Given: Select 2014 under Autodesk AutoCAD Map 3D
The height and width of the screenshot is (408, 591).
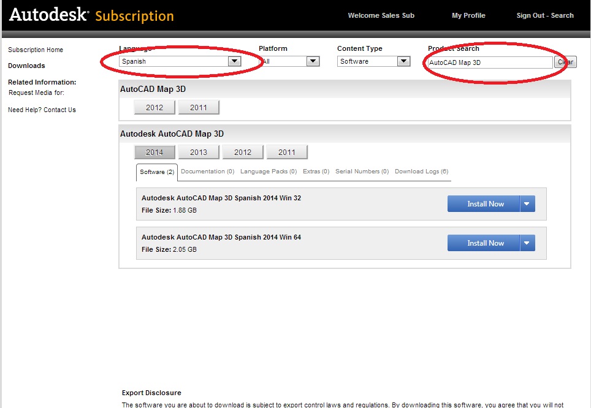Looking at the screenshot, I should pos(154,152).
